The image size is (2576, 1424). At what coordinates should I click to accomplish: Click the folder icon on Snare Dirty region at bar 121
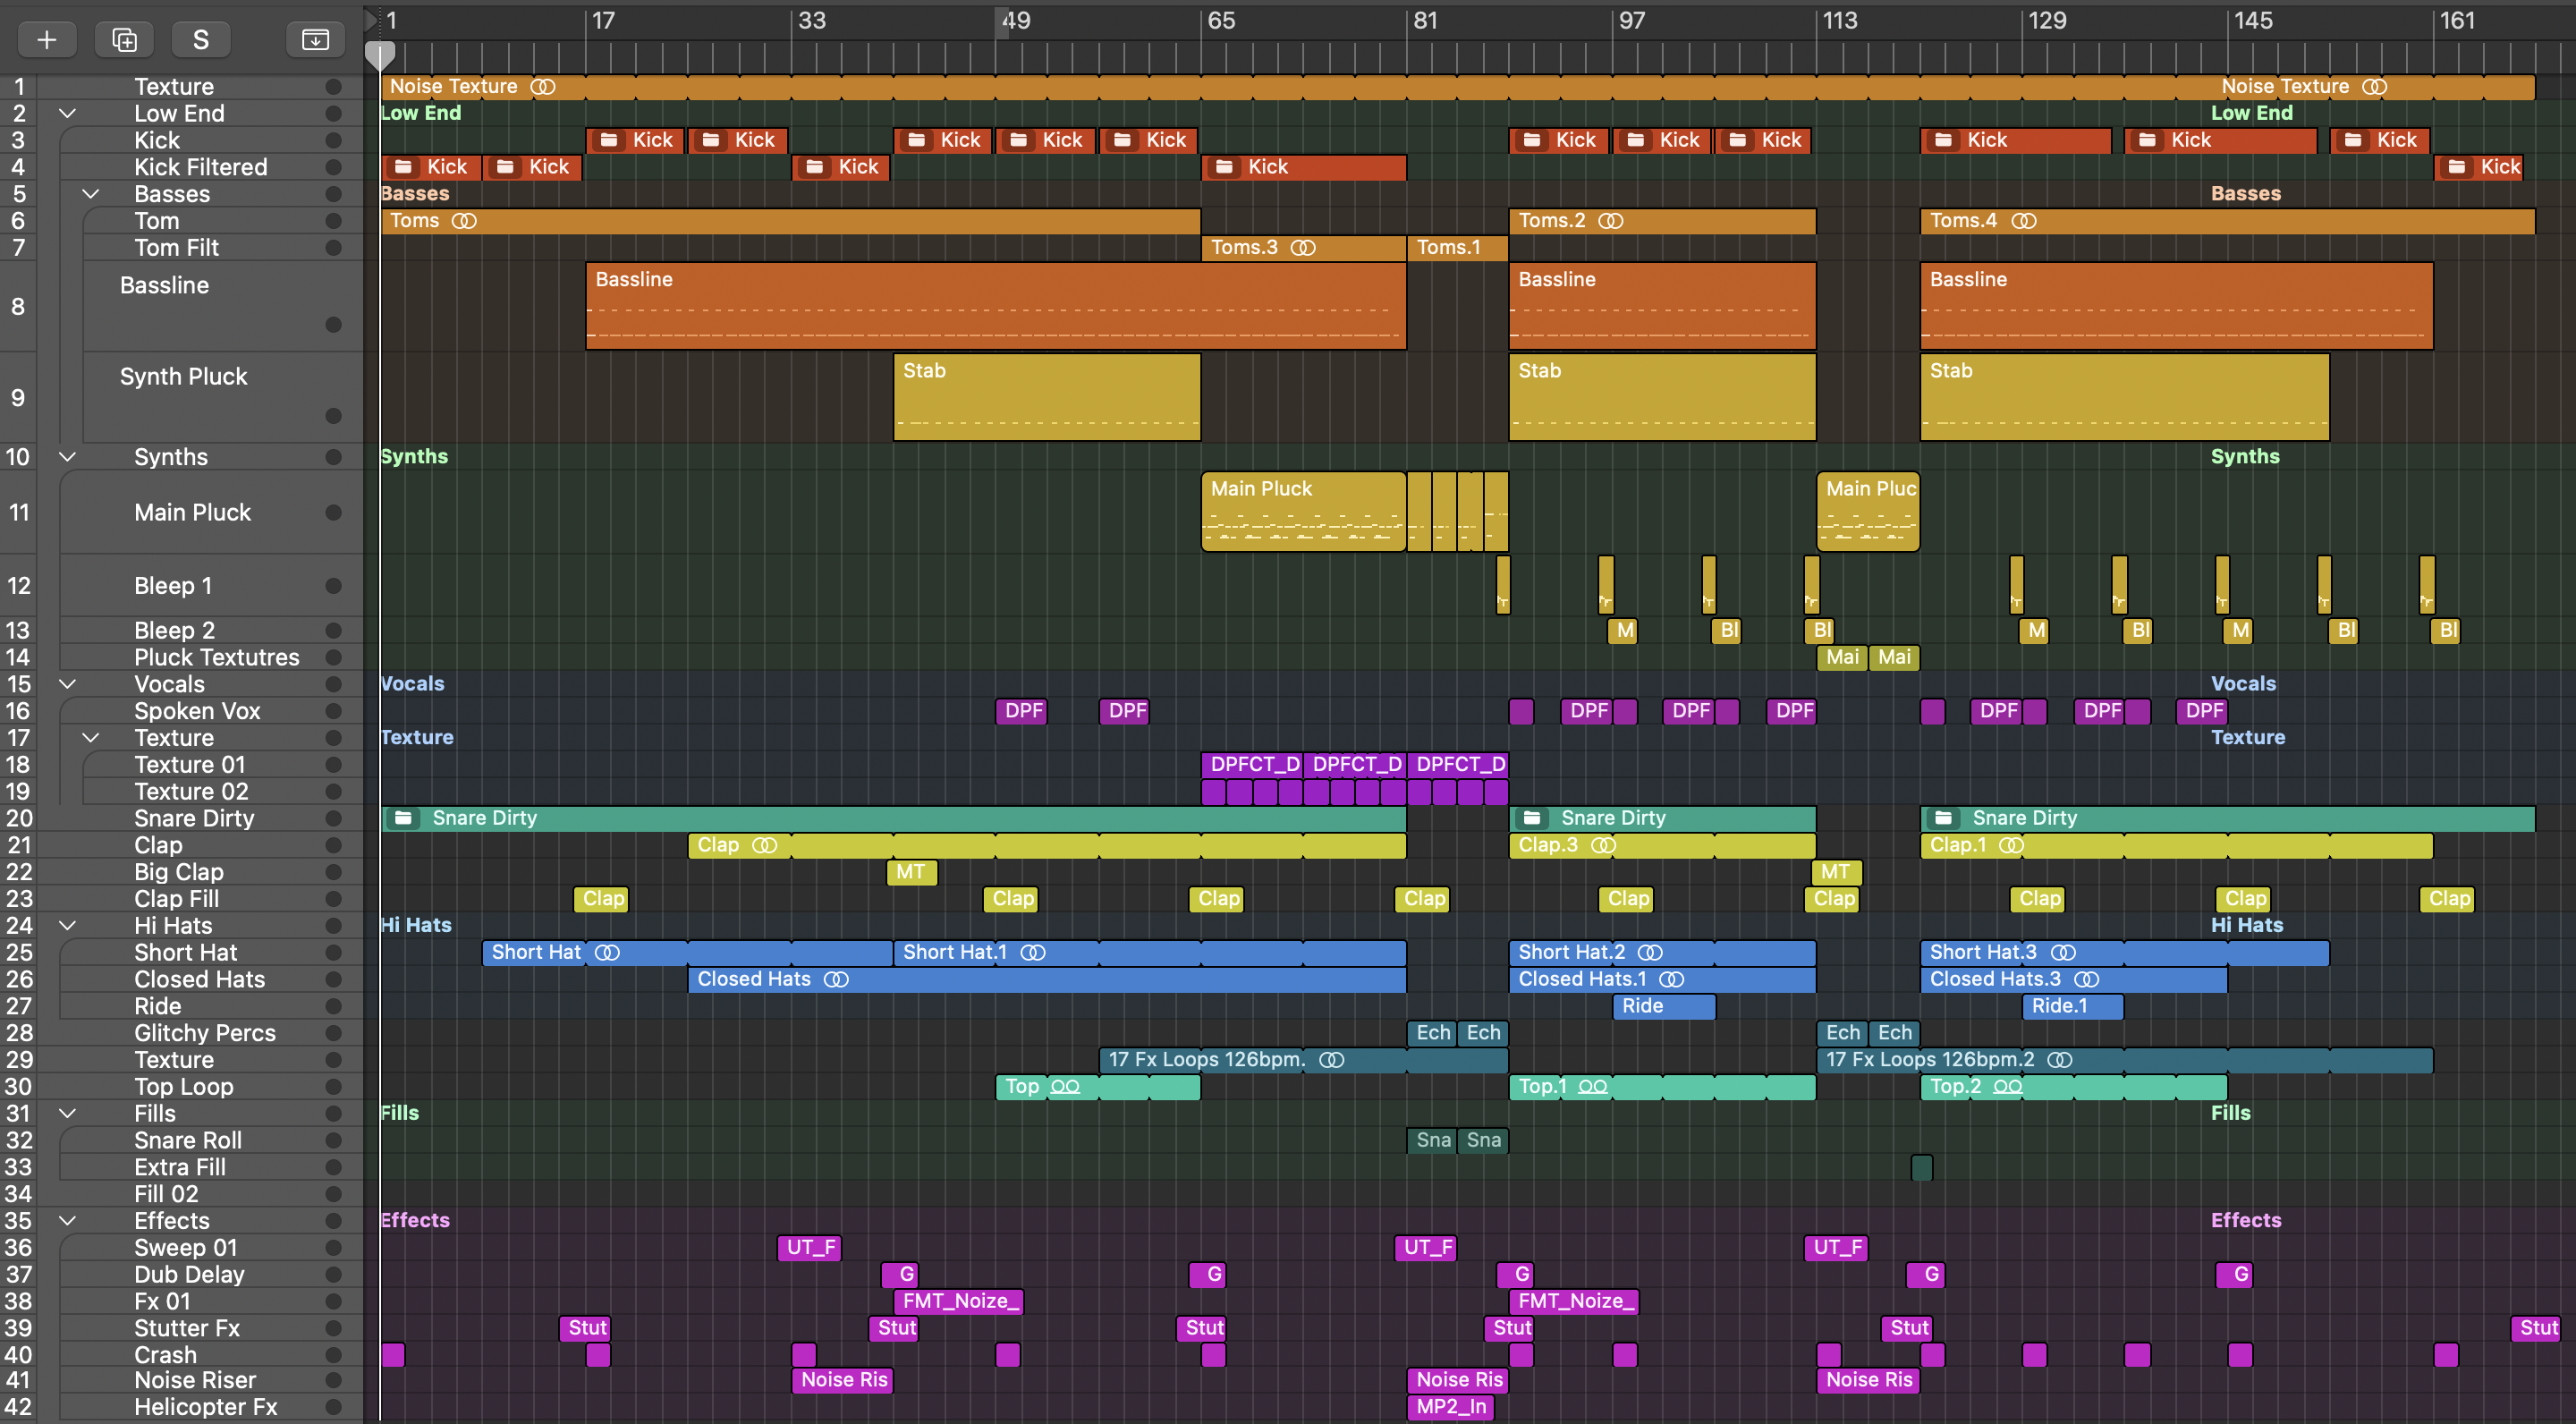1944,818
